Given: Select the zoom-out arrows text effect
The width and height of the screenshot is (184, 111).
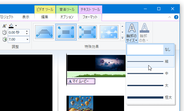Looking at the screenshot, I should tap(66, 32).
